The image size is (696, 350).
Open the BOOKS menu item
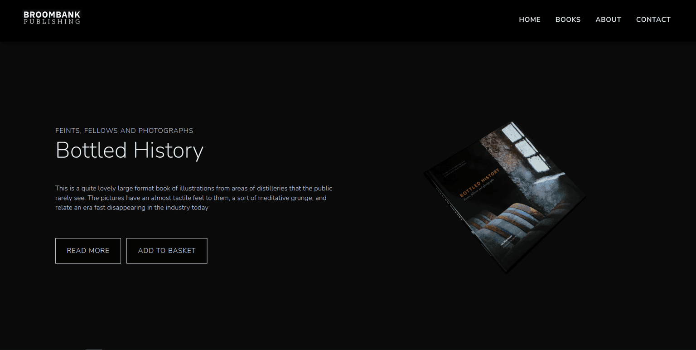point(568,19)
